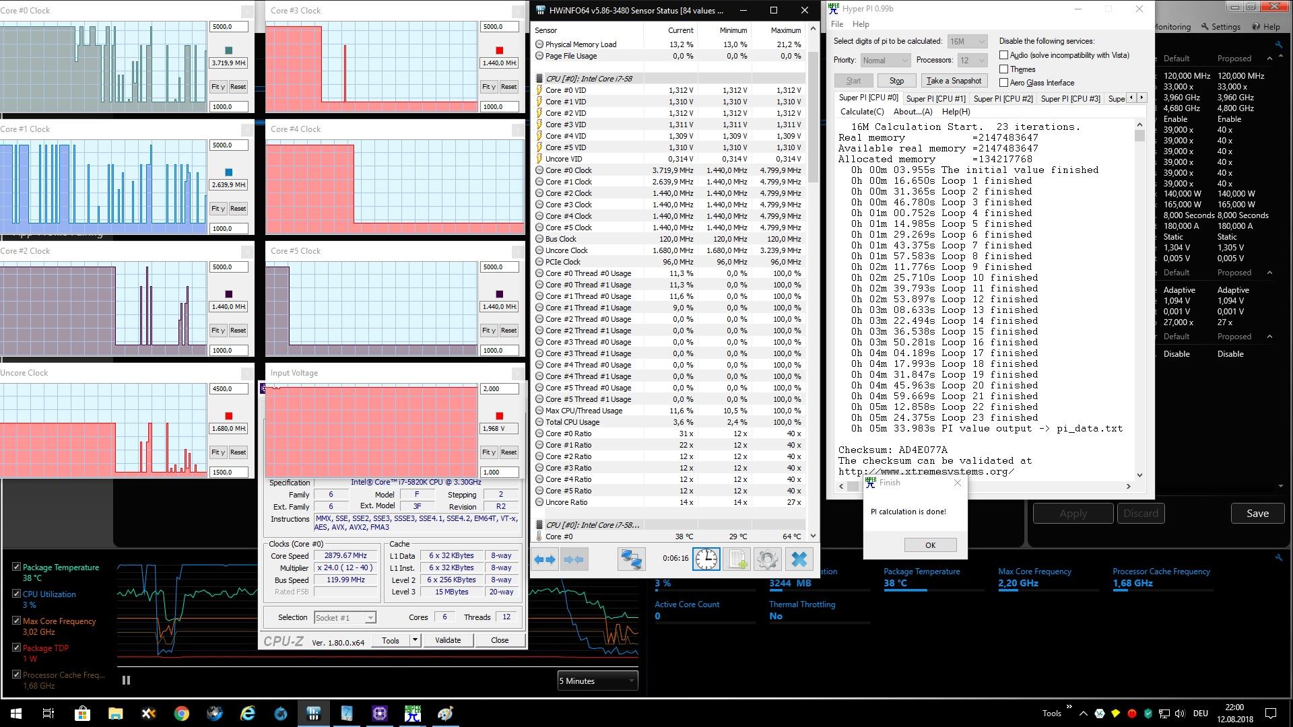Open About...(A) menu in Super PI
Image resolution: width=1293 pixels, height=727 pixels.
913,112
